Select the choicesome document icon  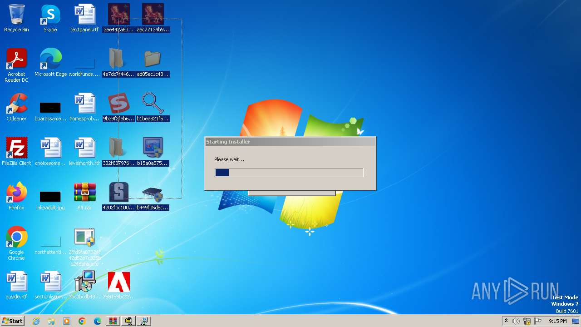coord(50,152)
